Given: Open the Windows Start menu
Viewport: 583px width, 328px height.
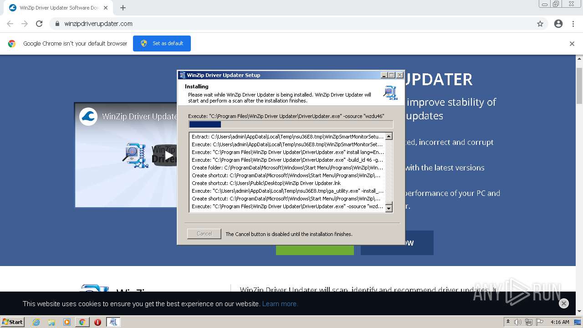Looking at the screenshot, I should 13,322.
